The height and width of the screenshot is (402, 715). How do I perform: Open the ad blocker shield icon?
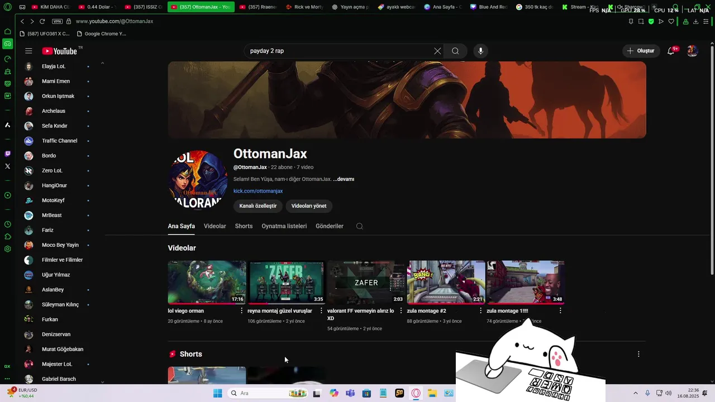point(651,21)
